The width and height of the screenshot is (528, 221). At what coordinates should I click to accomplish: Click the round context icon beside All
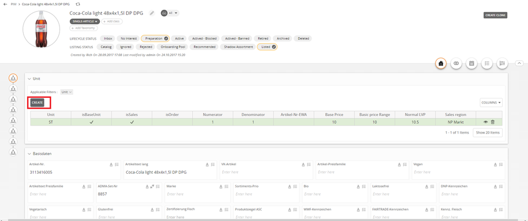[x=164, y=13]
